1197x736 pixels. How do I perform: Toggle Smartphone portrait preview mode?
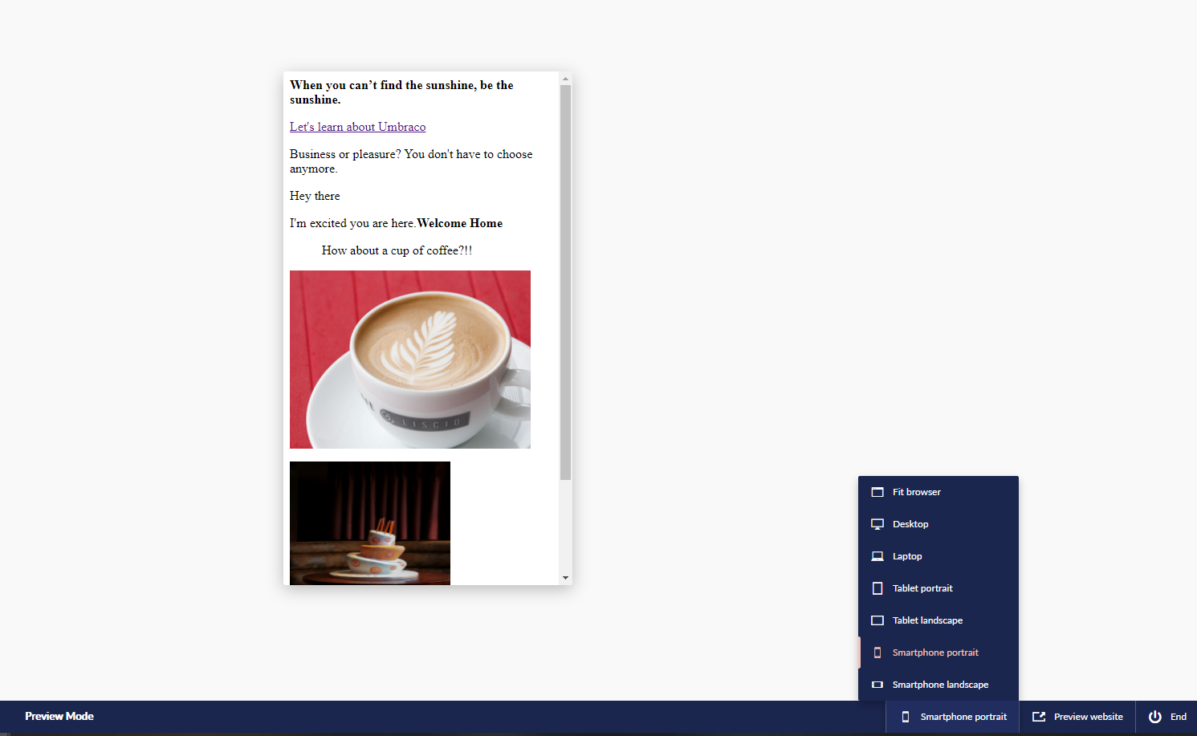[935, 652]
